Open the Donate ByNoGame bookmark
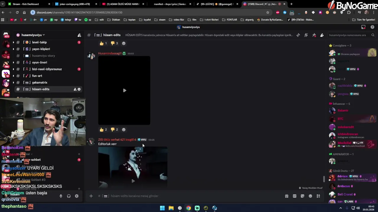 (x=270, y=20)
